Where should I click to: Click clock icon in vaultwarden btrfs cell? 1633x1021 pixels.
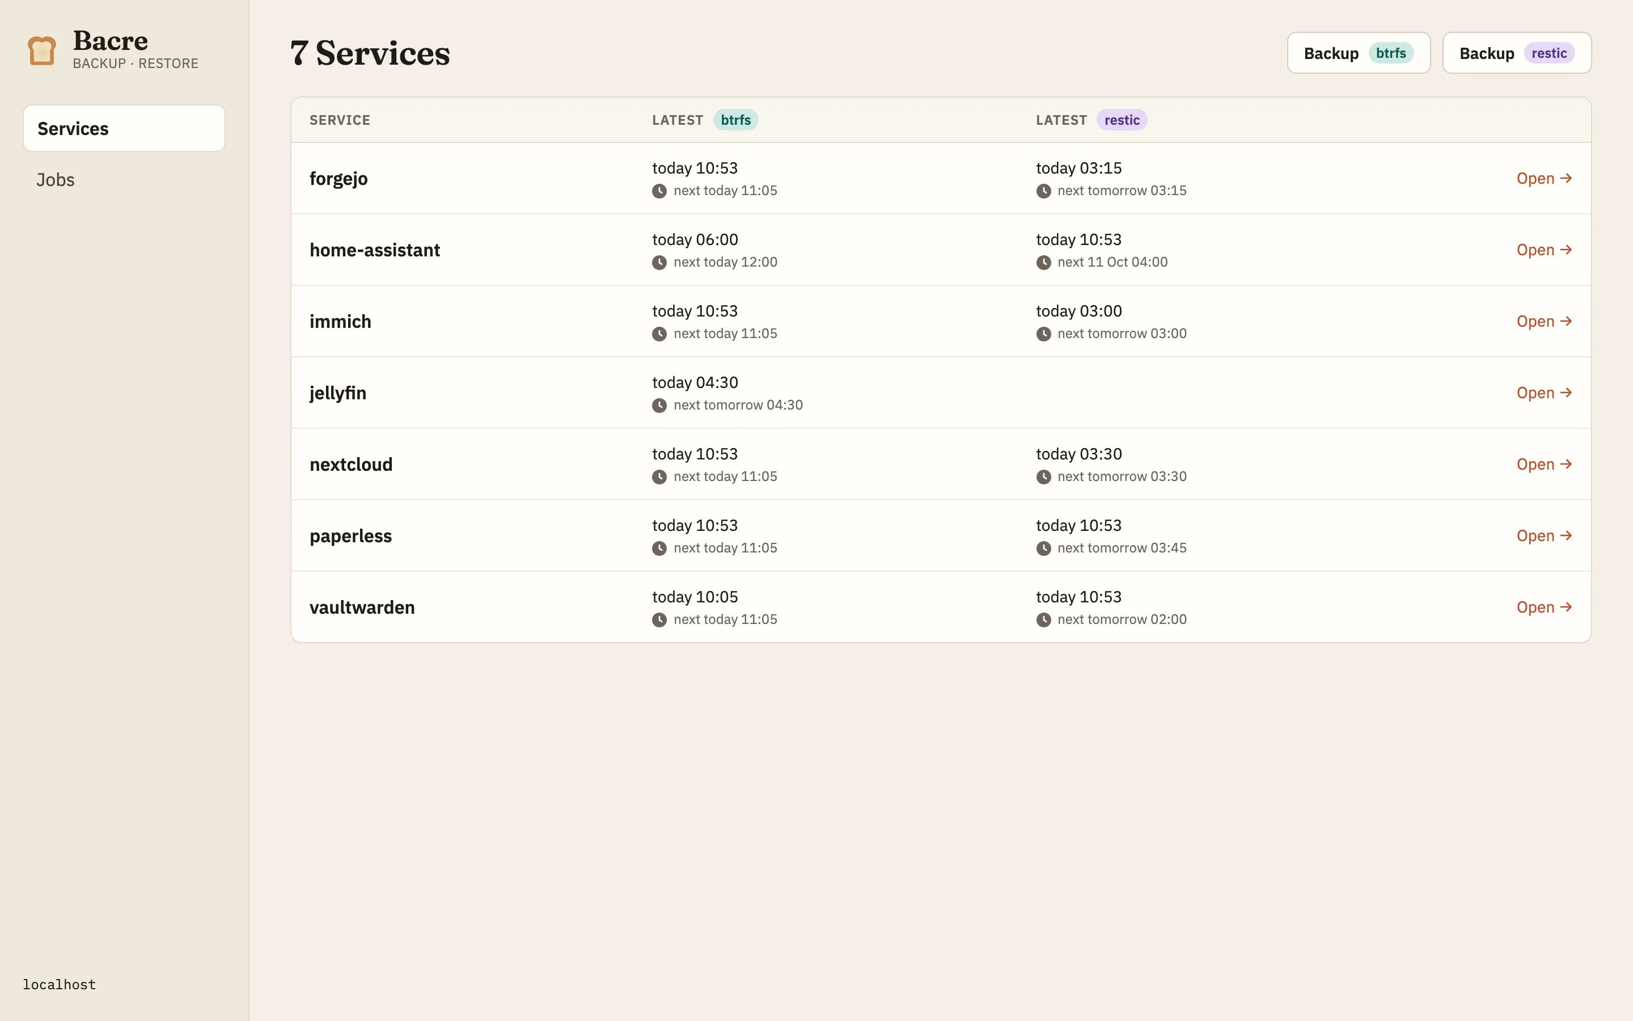(659, 621)
